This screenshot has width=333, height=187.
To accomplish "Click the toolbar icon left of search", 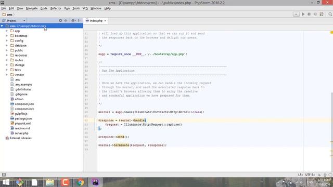I will 322,14.
